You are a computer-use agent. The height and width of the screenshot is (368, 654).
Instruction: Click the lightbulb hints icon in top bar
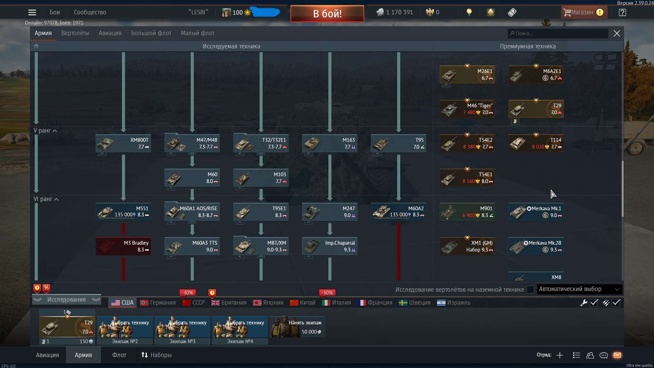pos(469,12)
